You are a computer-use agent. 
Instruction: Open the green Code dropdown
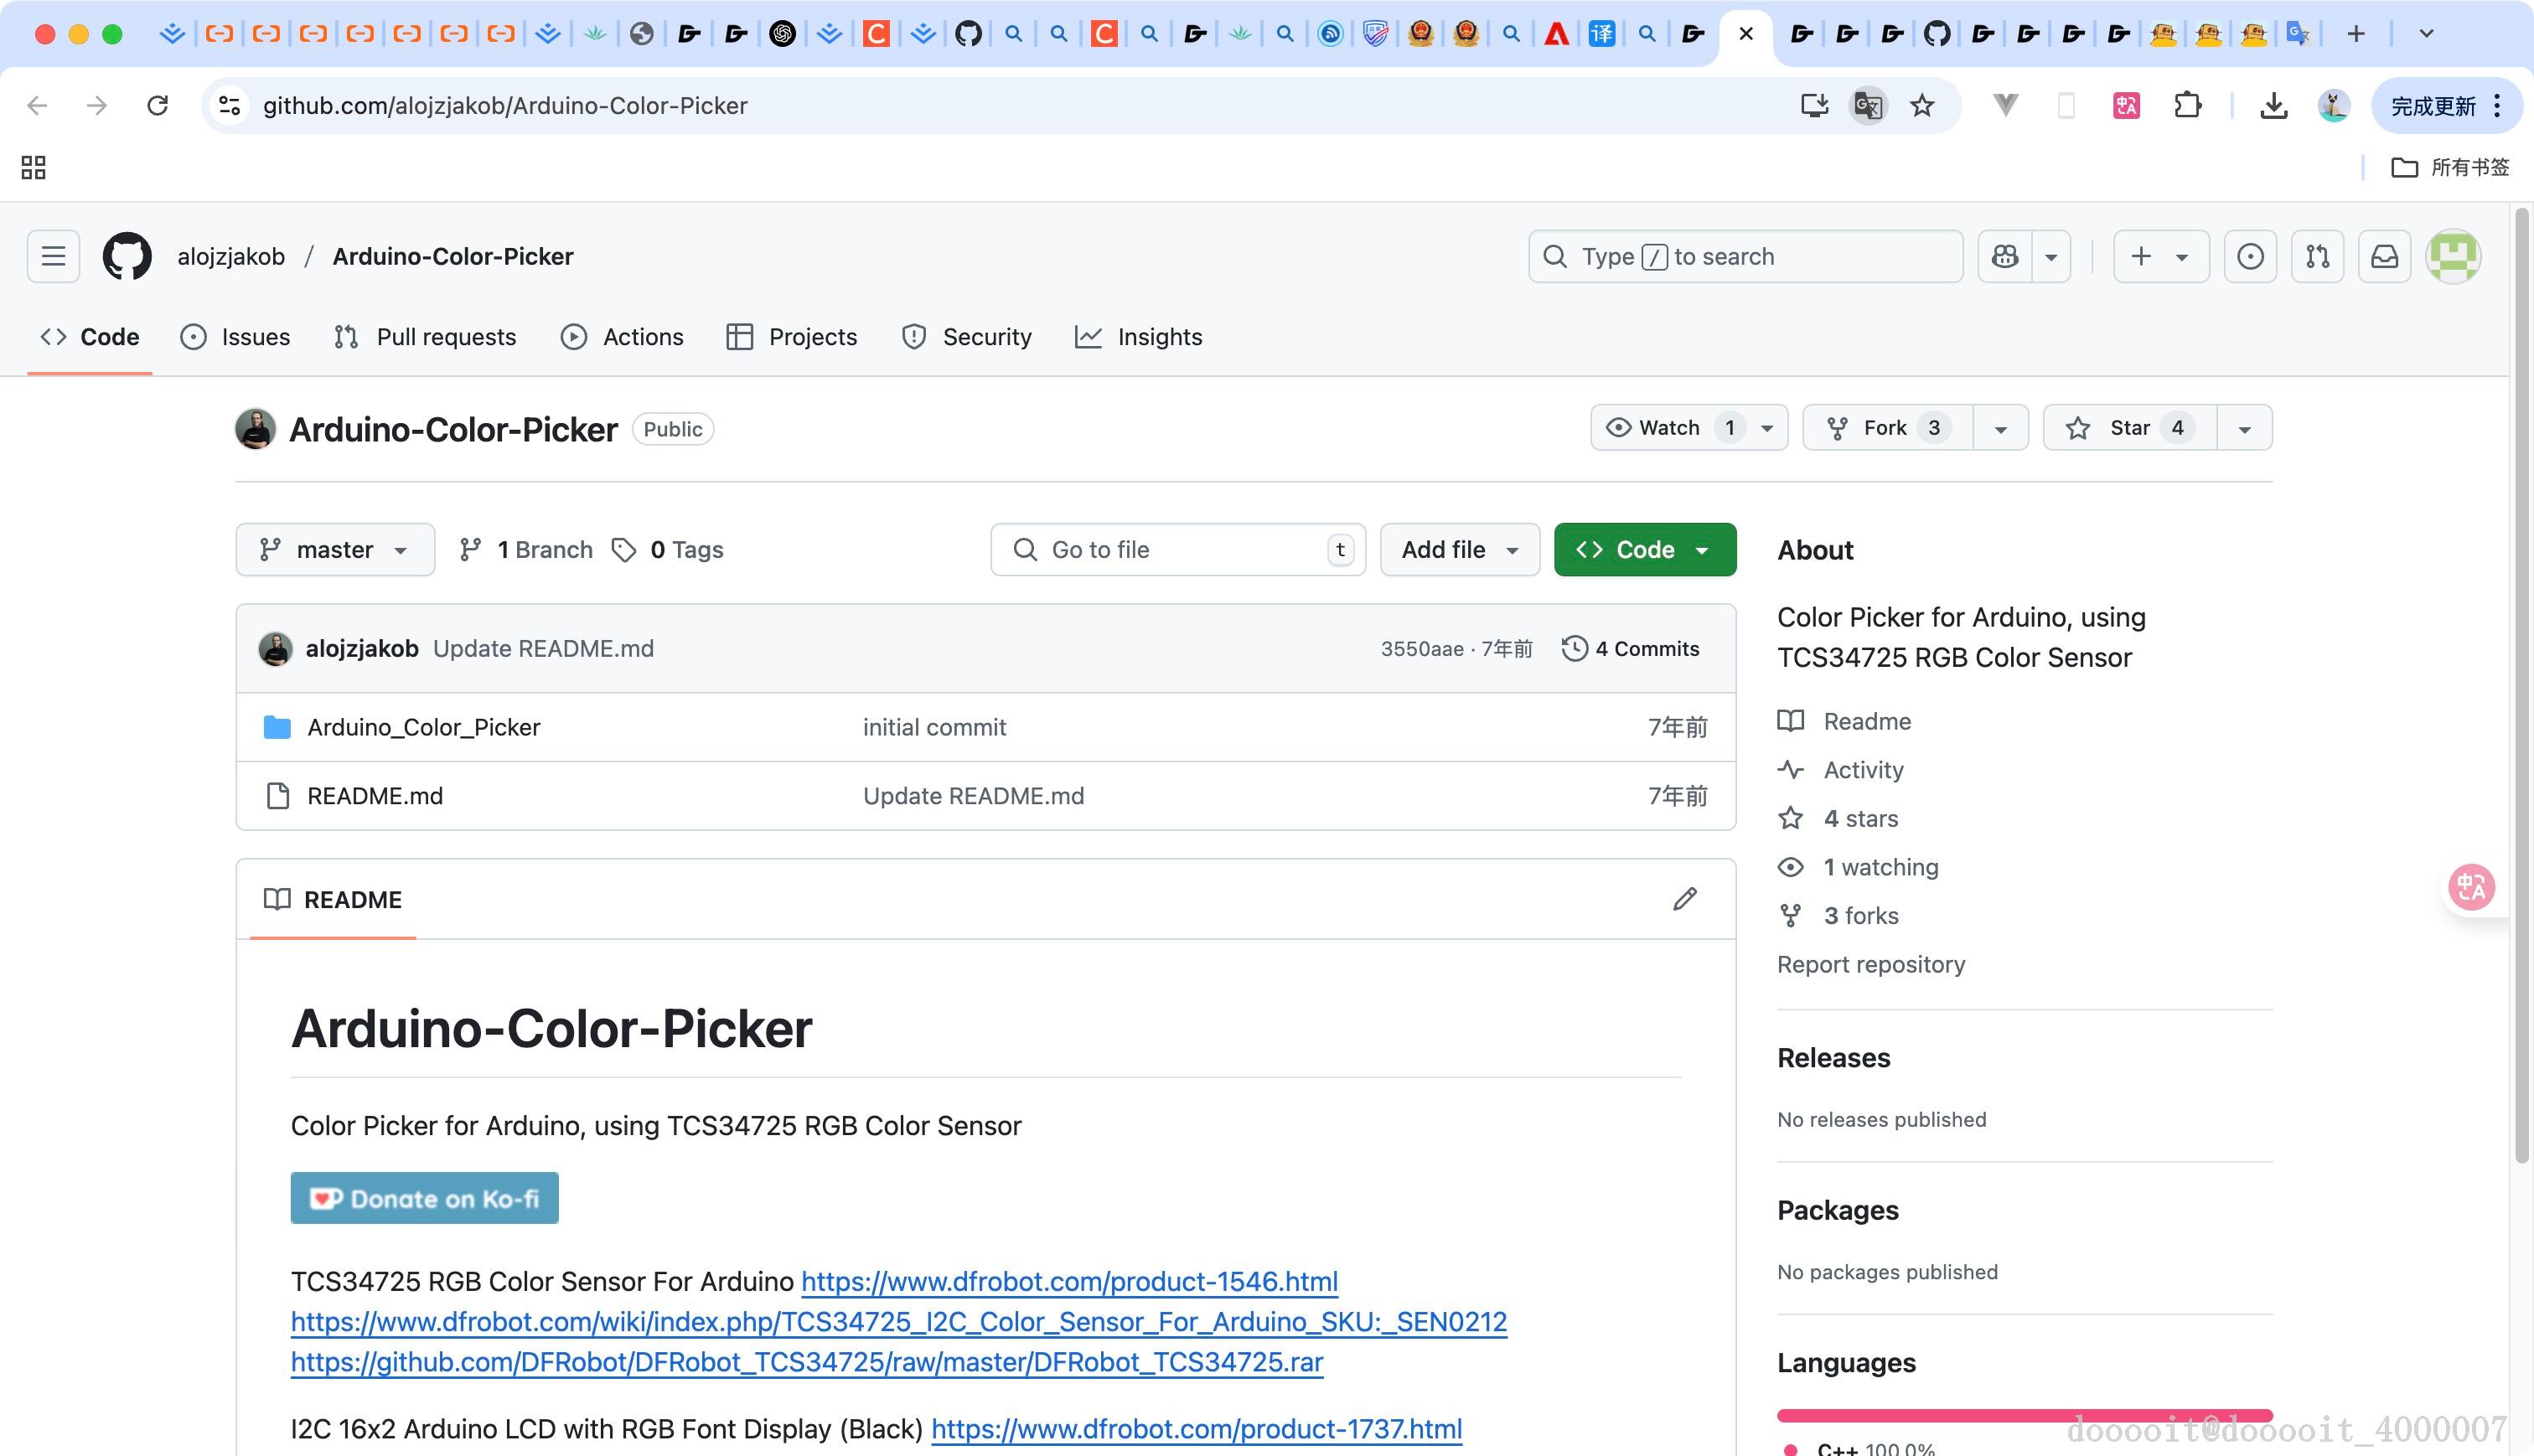click(x=1645, y=549)
